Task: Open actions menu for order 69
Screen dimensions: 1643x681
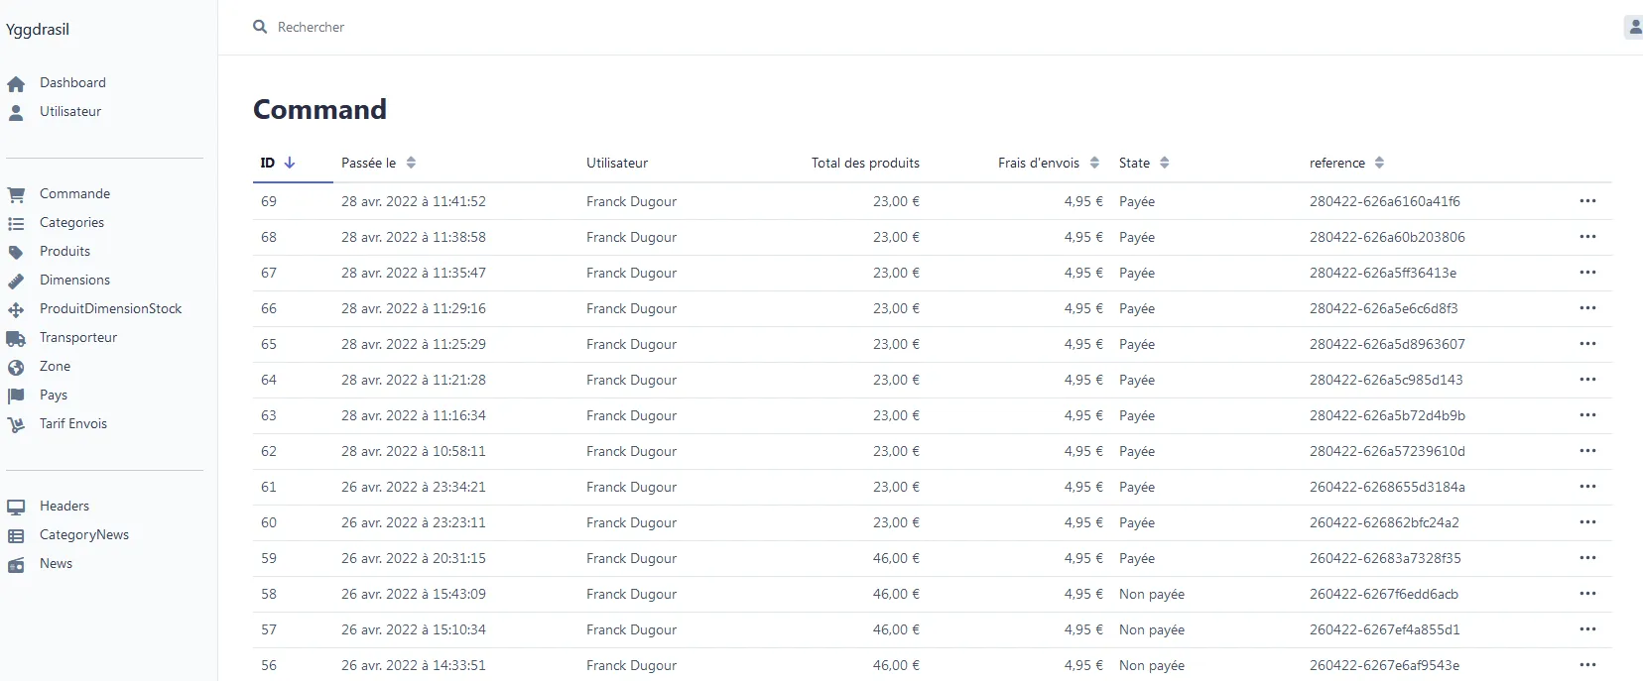Action: [1587, 201]
